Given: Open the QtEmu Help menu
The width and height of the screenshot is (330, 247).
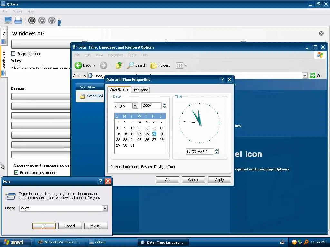Looking at the screenshot, I should point(31,12).
